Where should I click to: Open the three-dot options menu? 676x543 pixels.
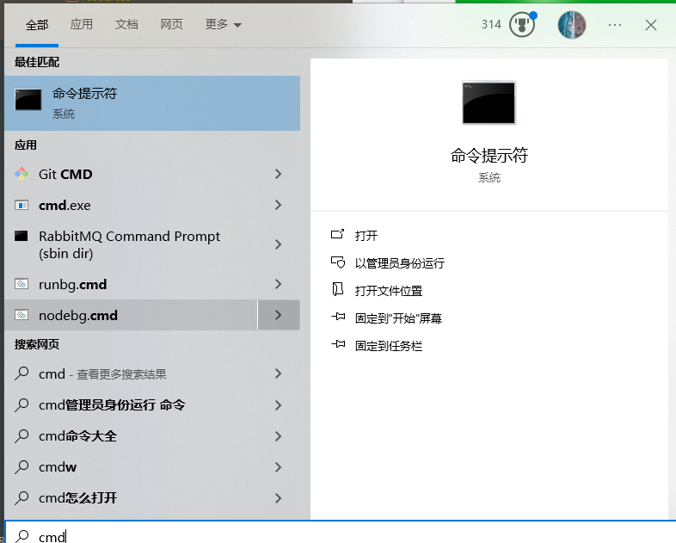pos(614,25)
